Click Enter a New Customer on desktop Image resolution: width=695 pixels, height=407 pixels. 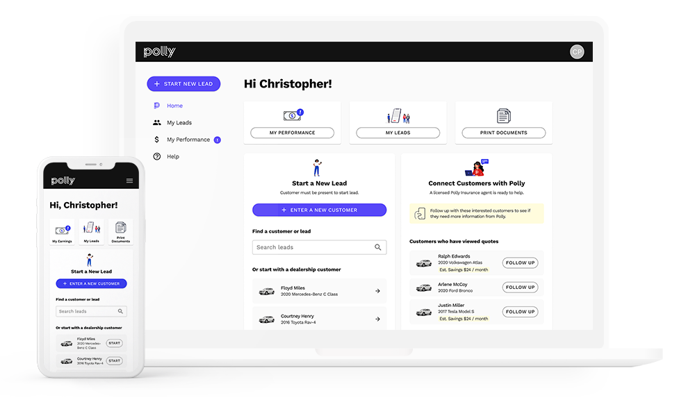click(x=319, y=210)
